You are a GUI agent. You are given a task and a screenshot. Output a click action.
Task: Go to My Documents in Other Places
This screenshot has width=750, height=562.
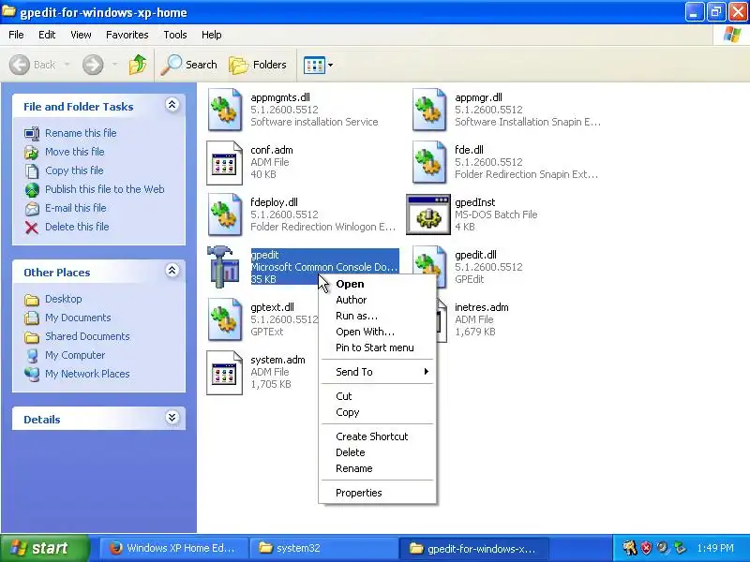tap(78, 318)
